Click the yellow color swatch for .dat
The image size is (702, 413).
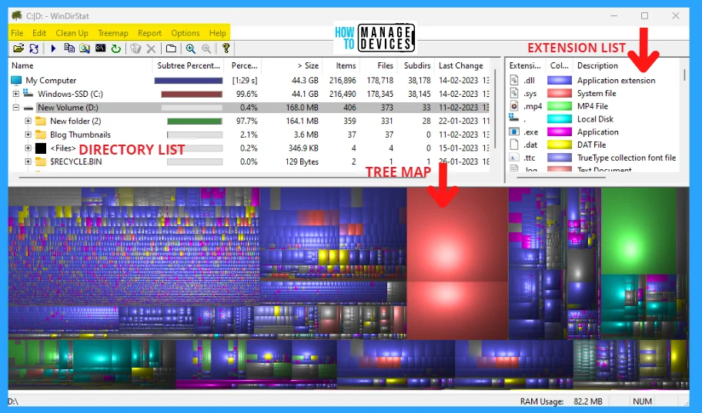[560, 145]
